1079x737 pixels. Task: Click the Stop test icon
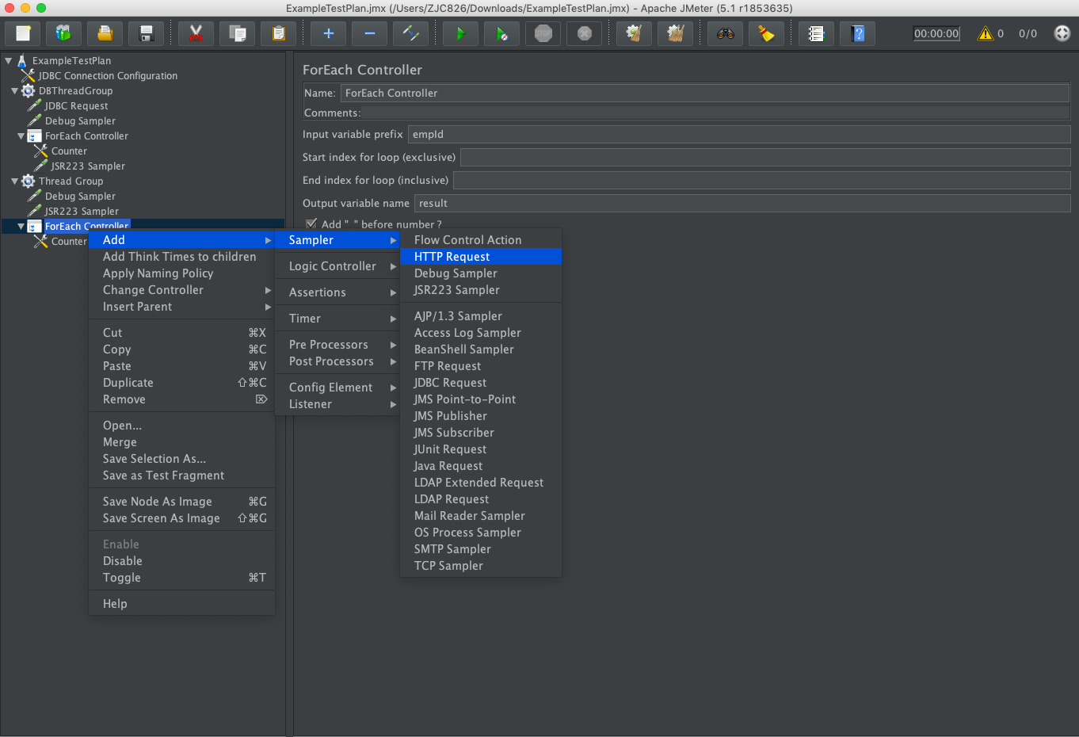pos(543,33)
